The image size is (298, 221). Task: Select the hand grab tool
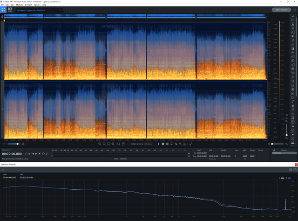coord(123,144)
